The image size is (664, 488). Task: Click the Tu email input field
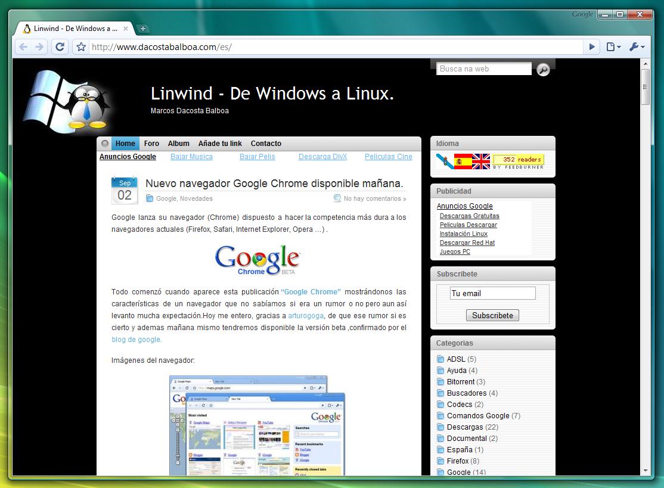(493, 293)
